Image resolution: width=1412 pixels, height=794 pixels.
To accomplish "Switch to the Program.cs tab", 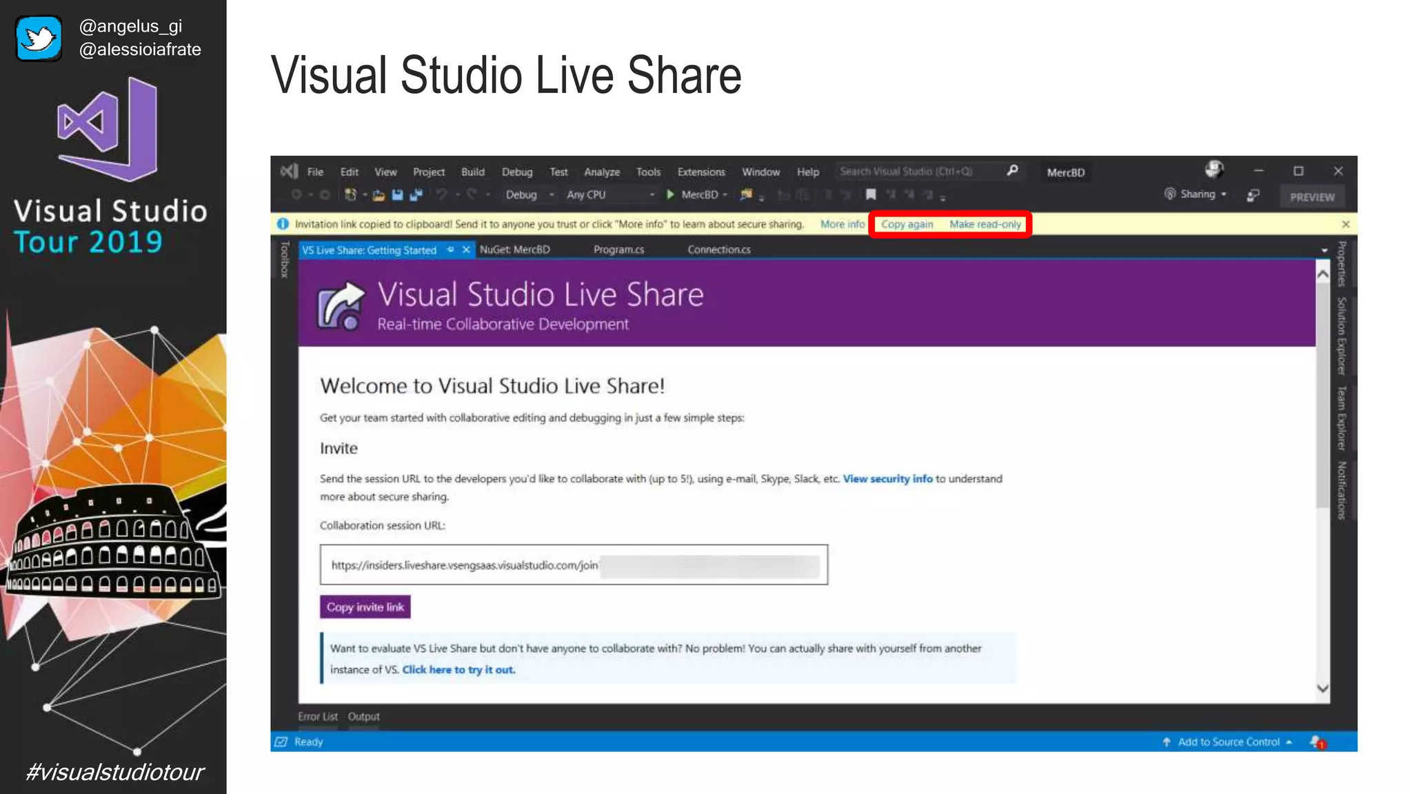I will [x=618, y=250].
